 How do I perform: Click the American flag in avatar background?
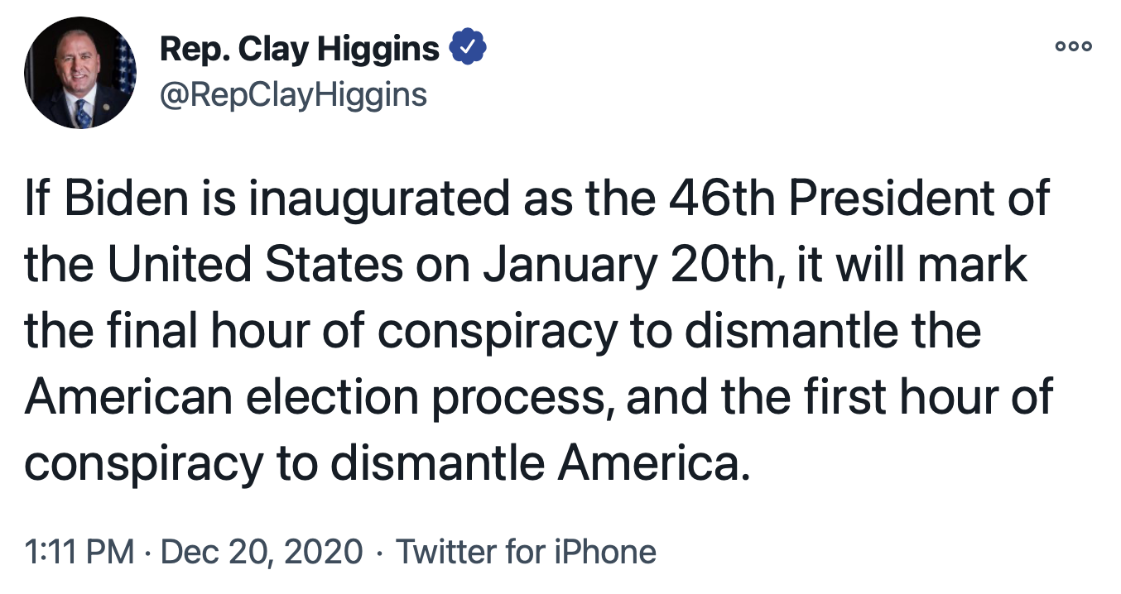tap(124, 66)
